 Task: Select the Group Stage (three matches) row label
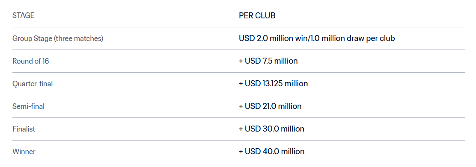tap(58, 39)
